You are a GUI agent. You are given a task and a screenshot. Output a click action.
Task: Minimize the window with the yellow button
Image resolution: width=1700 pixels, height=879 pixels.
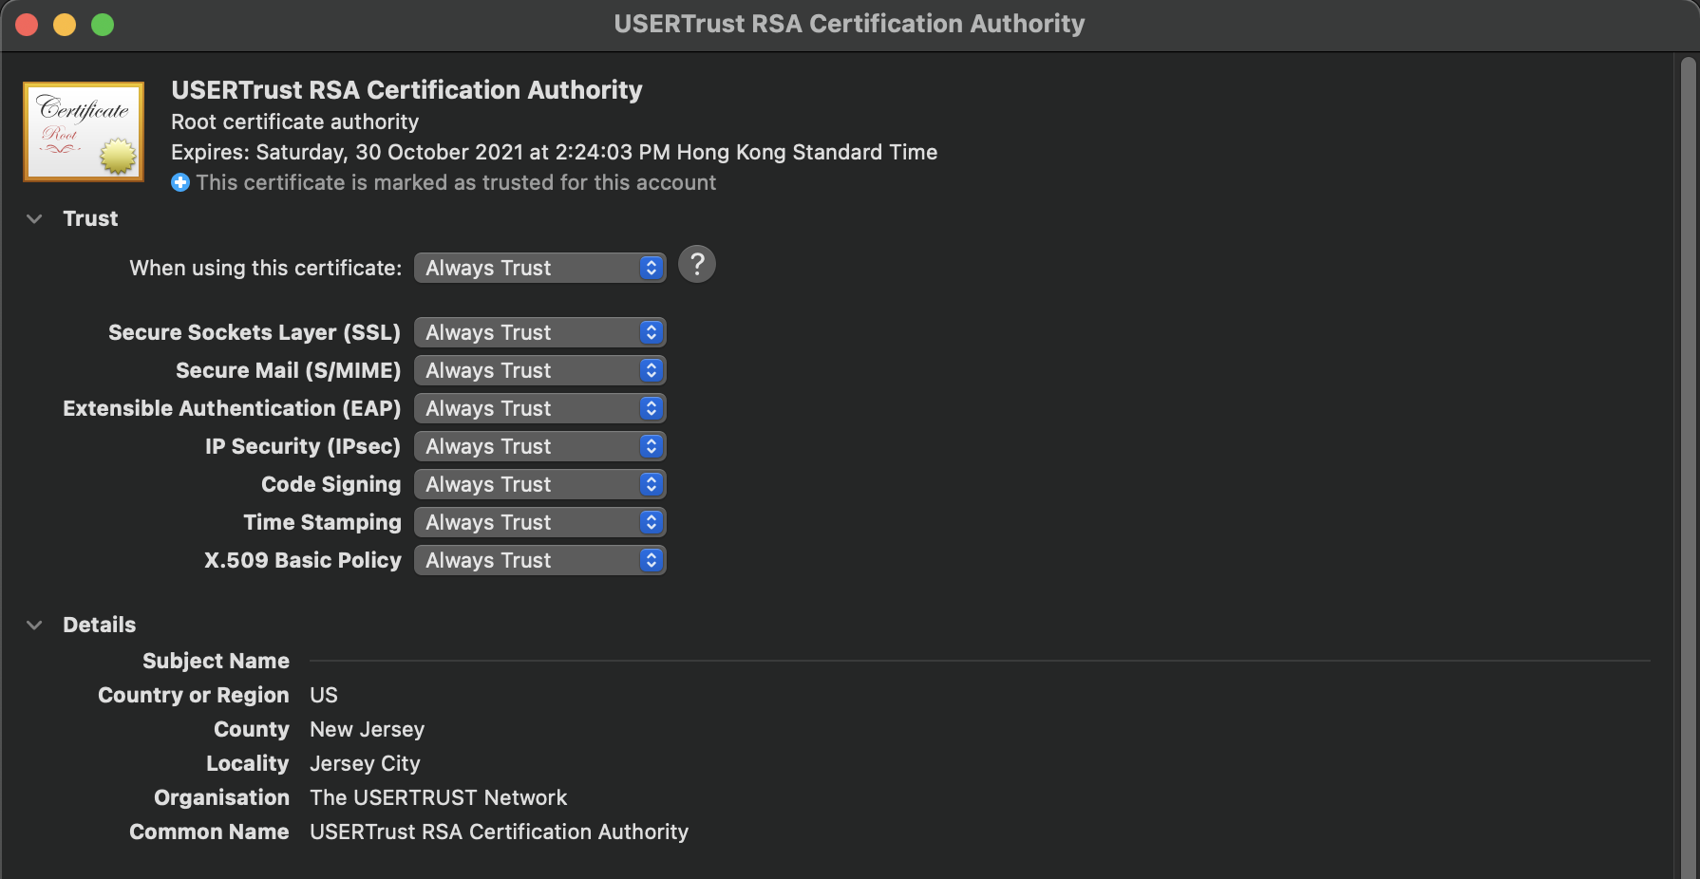[x=65, y=25]
